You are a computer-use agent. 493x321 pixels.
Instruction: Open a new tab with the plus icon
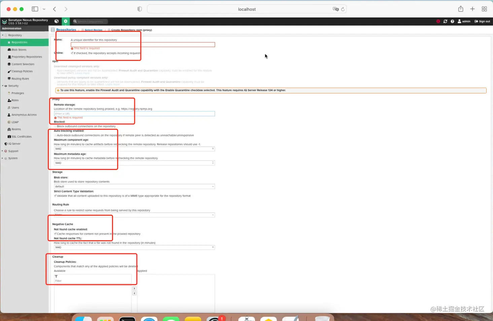point(472,9)
